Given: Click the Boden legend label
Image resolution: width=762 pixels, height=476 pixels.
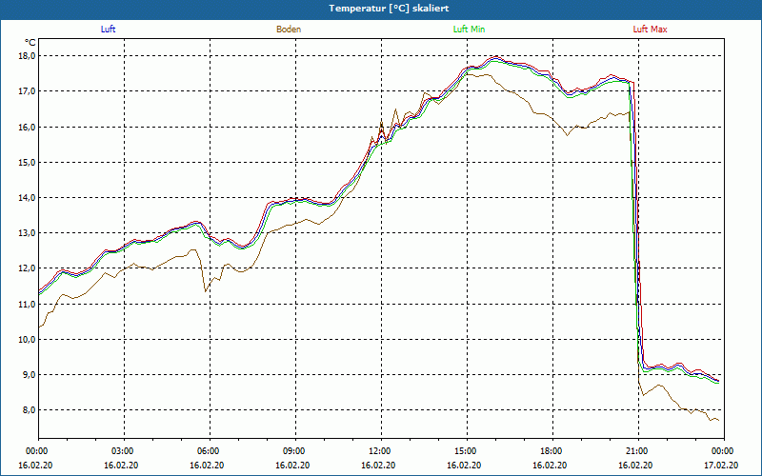Looking at the screenshot, I should [289, 30].
